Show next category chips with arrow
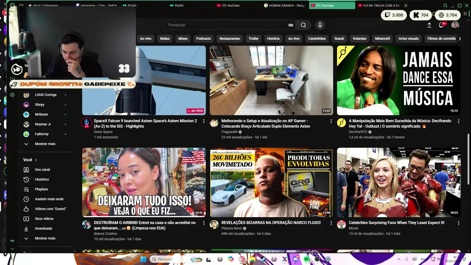471x265 pixels. (459, 39)
